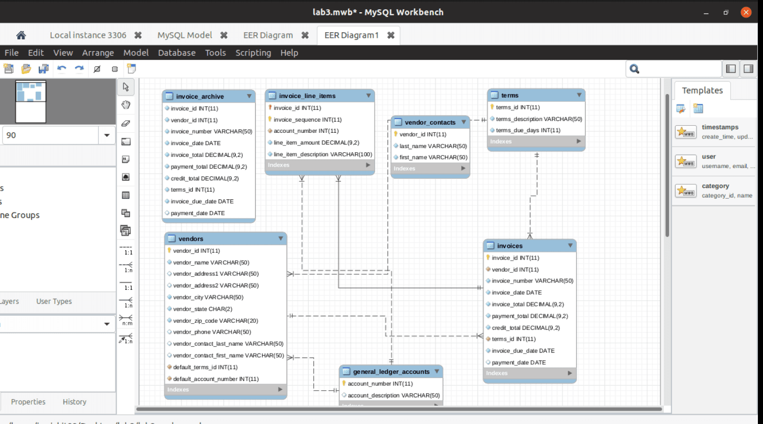The width and height of the screenshot is (763, 424).
Task: Create a new model document icon
Action: tap(9, 68)
